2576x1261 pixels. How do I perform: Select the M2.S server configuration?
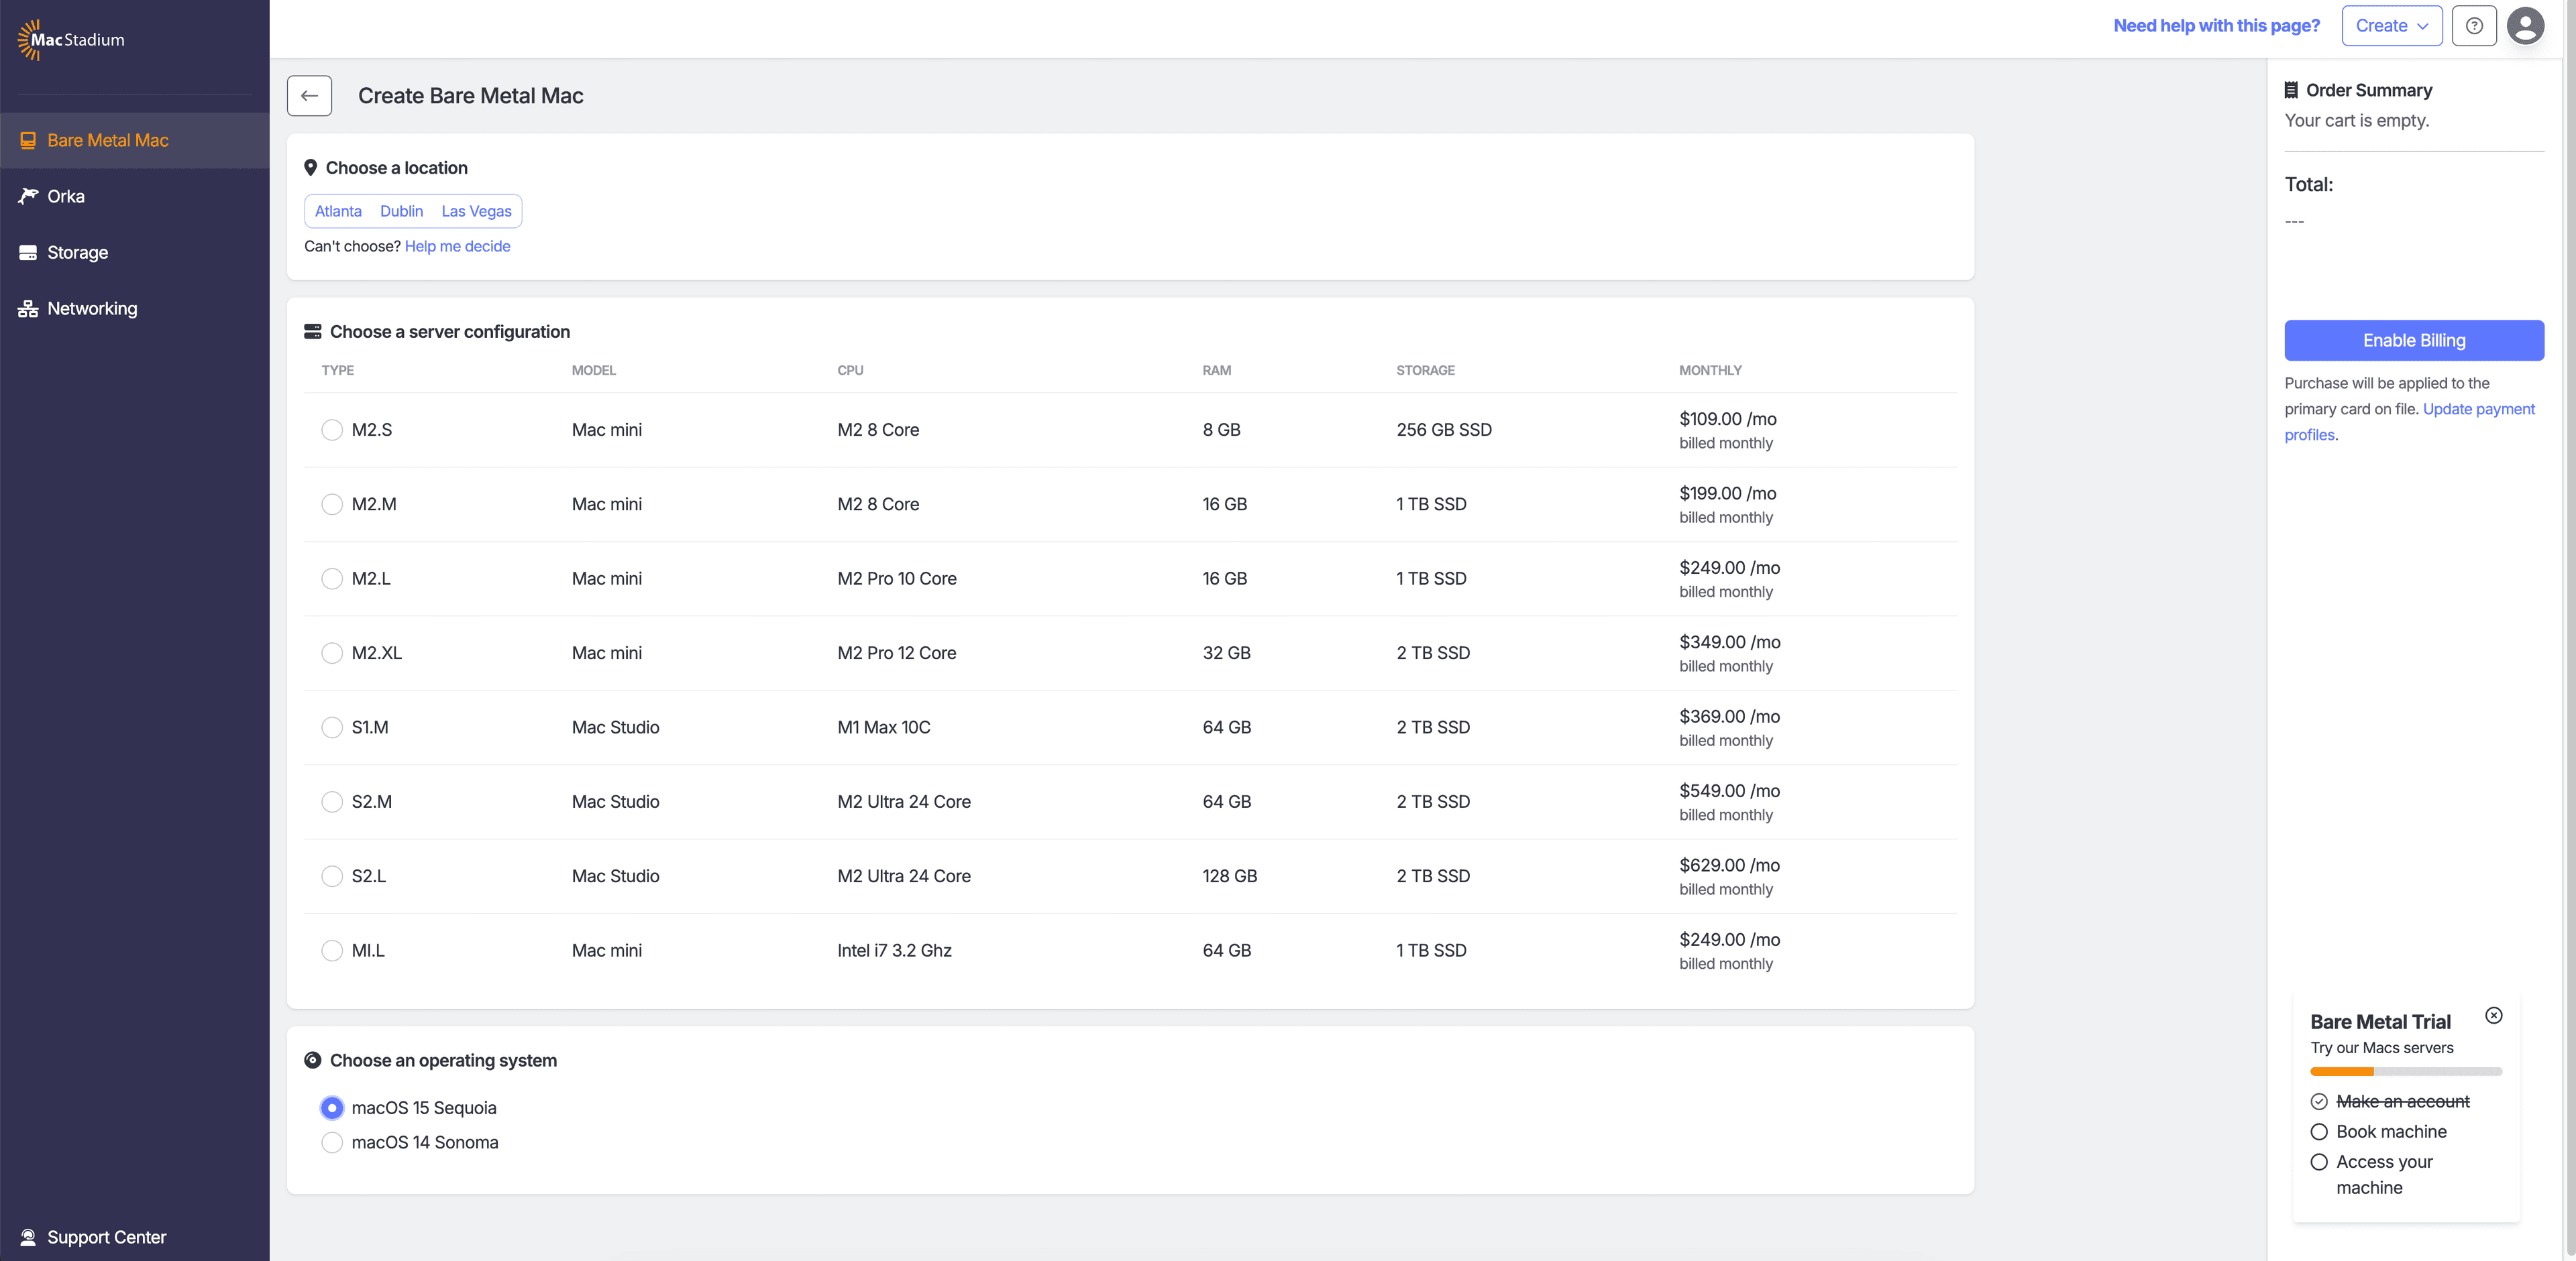(332, 430)
